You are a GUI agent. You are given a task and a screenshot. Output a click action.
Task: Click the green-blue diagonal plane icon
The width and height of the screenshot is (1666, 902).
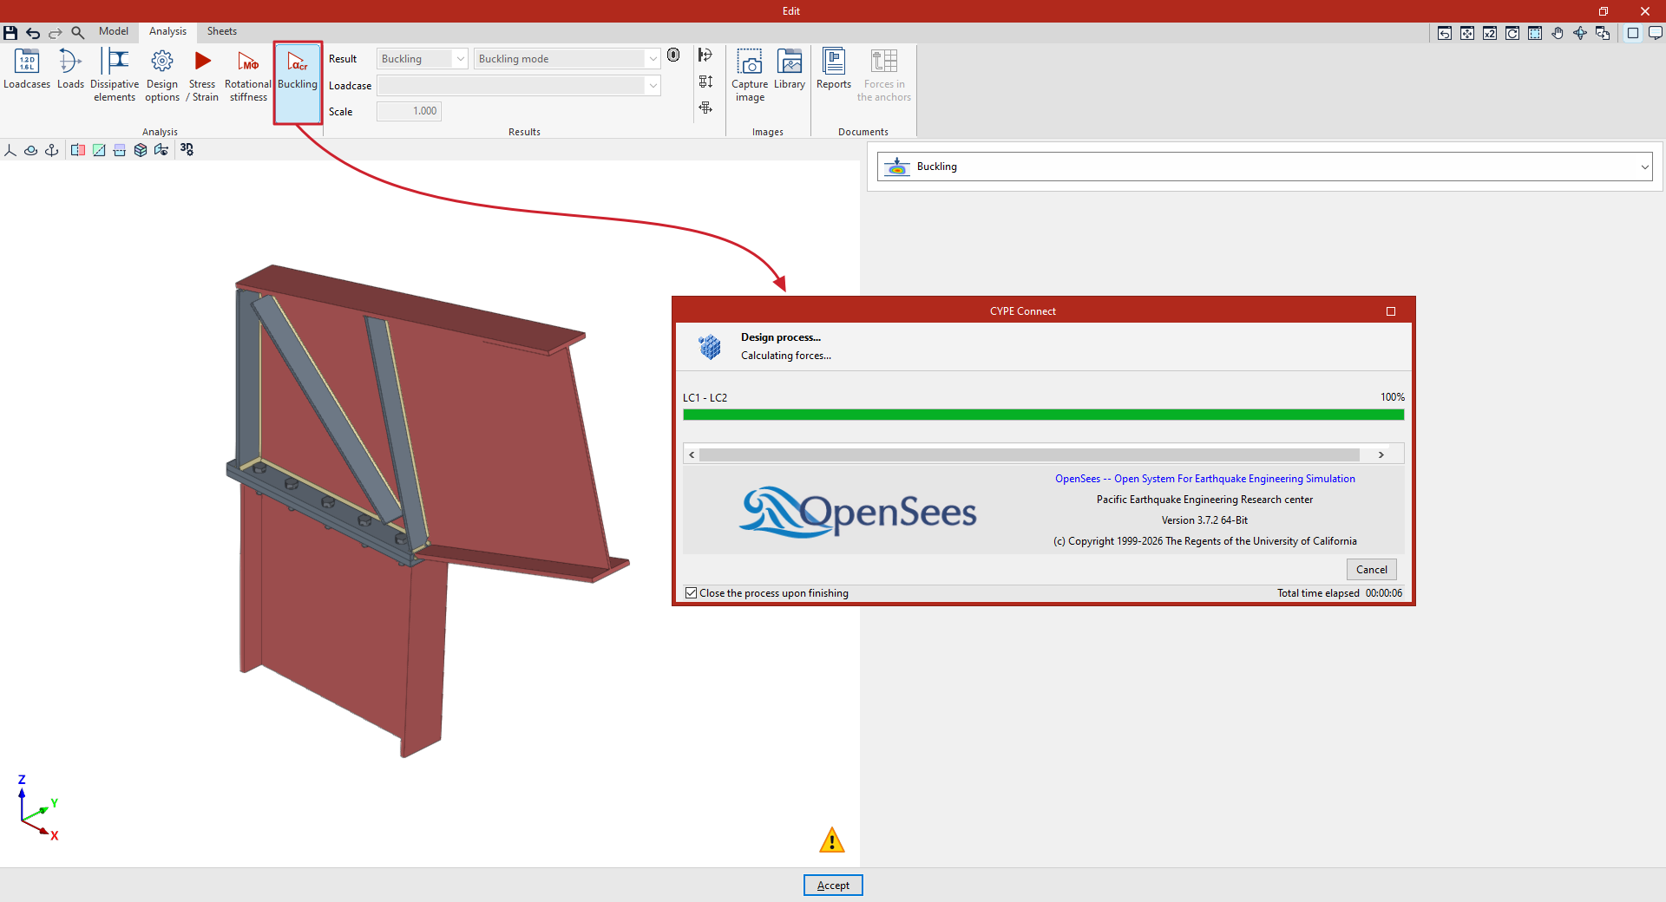pyautogui.click(x=99, y=150)
